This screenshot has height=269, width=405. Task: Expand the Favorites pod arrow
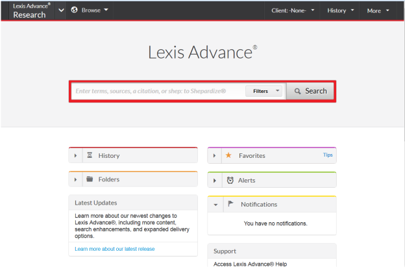[214, 156]
